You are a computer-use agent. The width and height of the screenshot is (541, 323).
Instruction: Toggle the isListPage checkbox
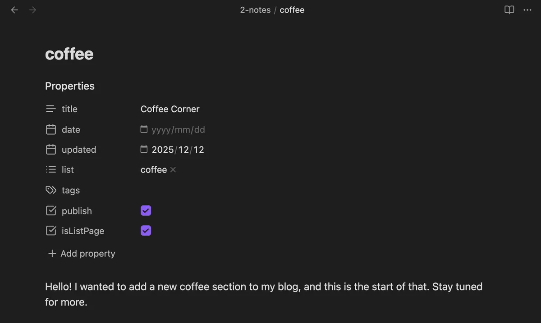[x=146, y=231]
